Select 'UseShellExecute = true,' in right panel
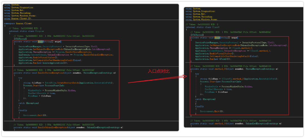The image size is (305, 138). pyautogui.click(x=218, y=89)
